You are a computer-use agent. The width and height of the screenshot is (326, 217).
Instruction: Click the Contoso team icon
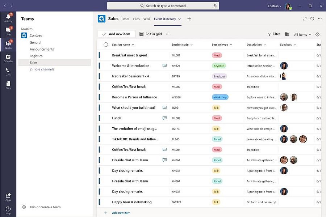pos(24,35)
